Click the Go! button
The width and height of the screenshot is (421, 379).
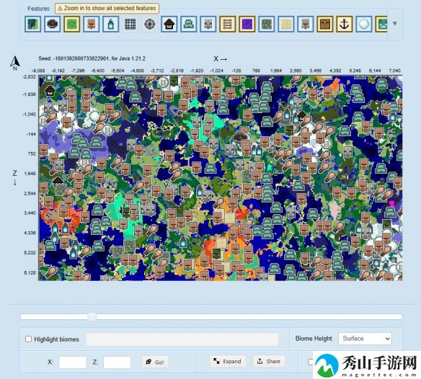tap(155, 362)
